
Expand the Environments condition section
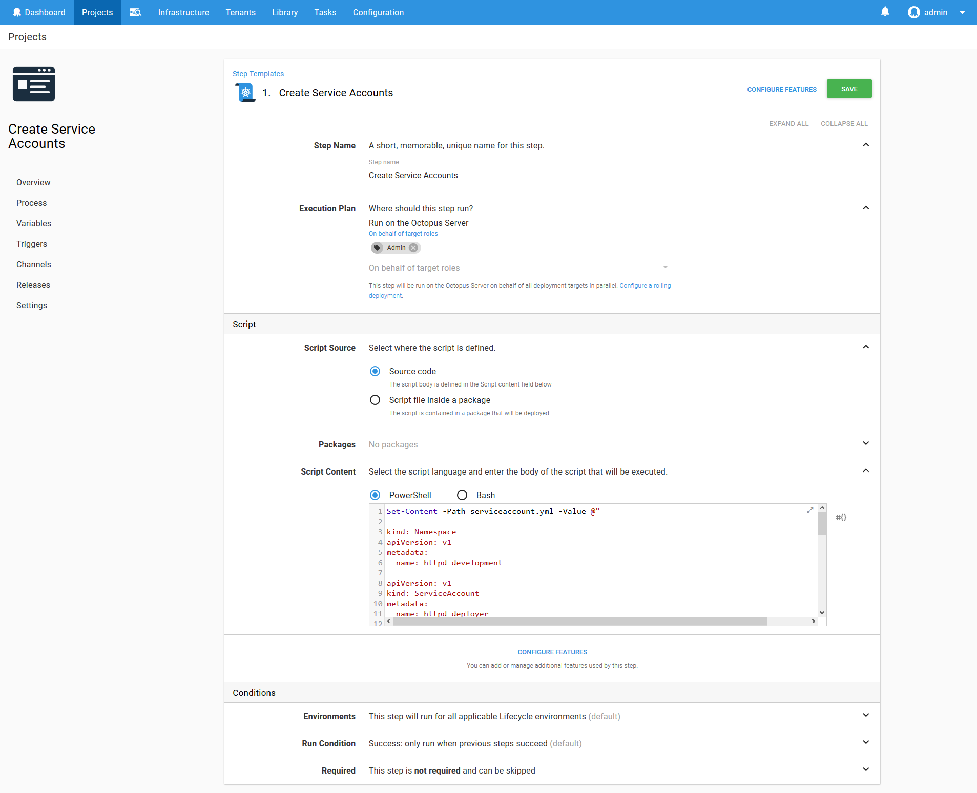tap(865, 716)
